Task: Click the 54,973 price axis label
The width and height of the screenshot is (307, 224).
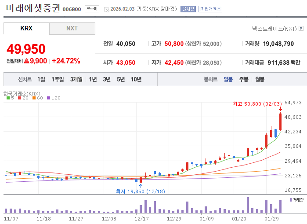Action: tap(293, 103)
